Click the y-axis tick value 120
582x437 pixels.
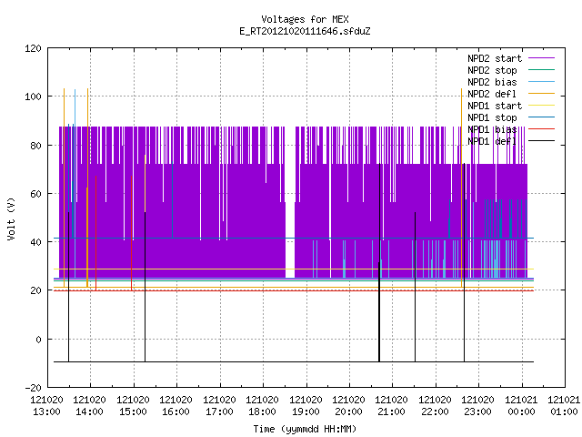33,48
